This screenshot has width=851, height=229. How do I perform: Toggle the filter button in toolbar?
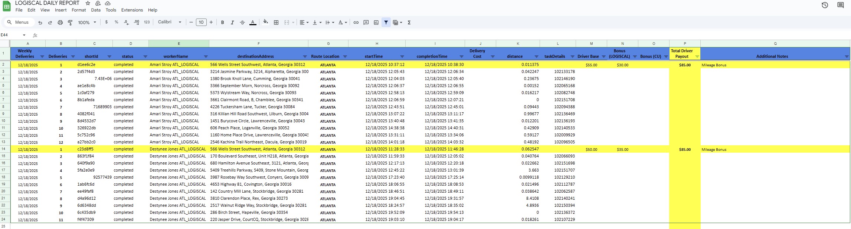click(x=386, y=23)
